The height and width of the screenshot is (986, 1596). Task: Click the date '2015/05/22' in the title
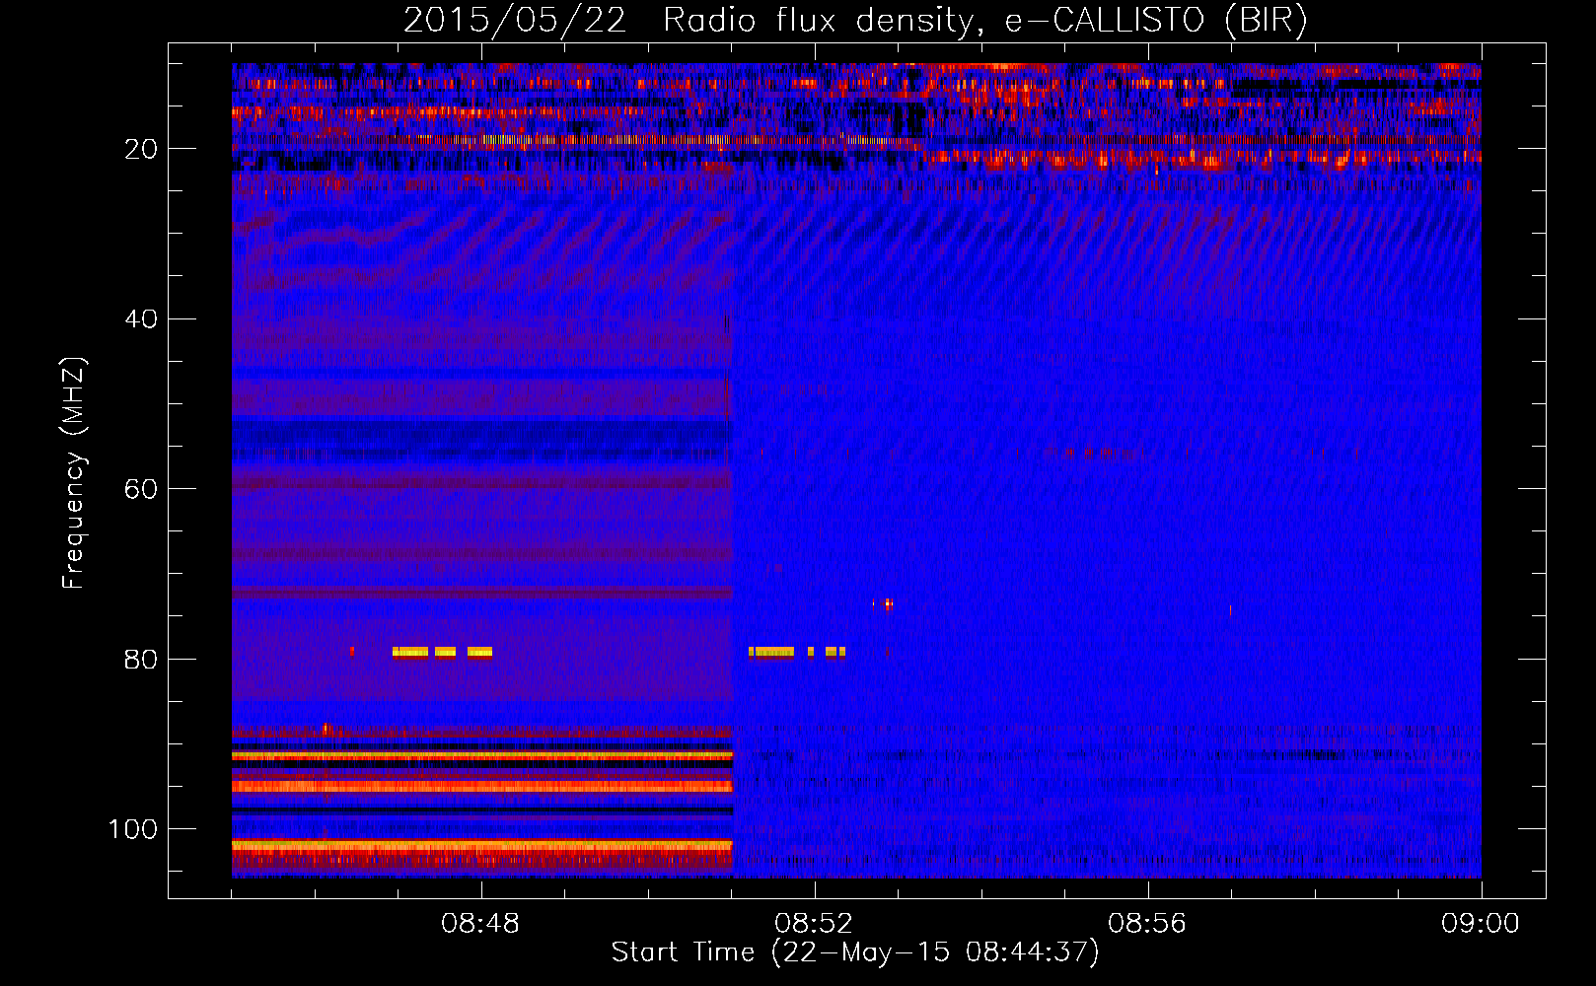click(514, 21)
